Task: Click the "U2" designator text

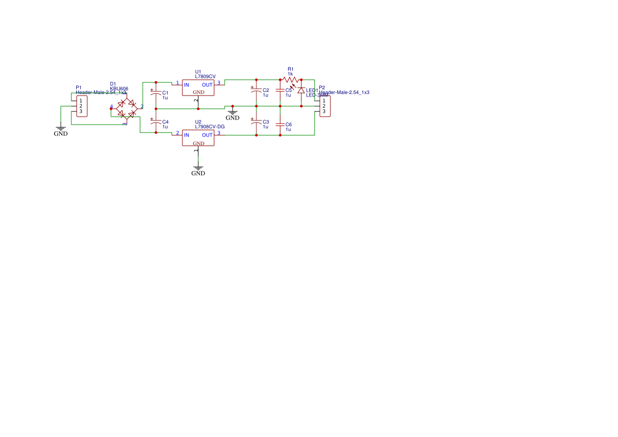Action: [x=198, y=122]
